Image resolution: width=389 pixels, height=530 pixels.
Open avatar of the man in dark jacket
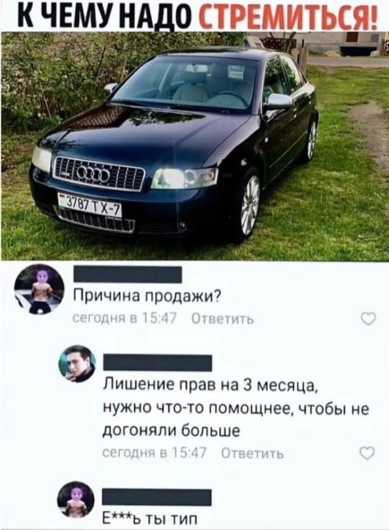click(x=77, y=363)
